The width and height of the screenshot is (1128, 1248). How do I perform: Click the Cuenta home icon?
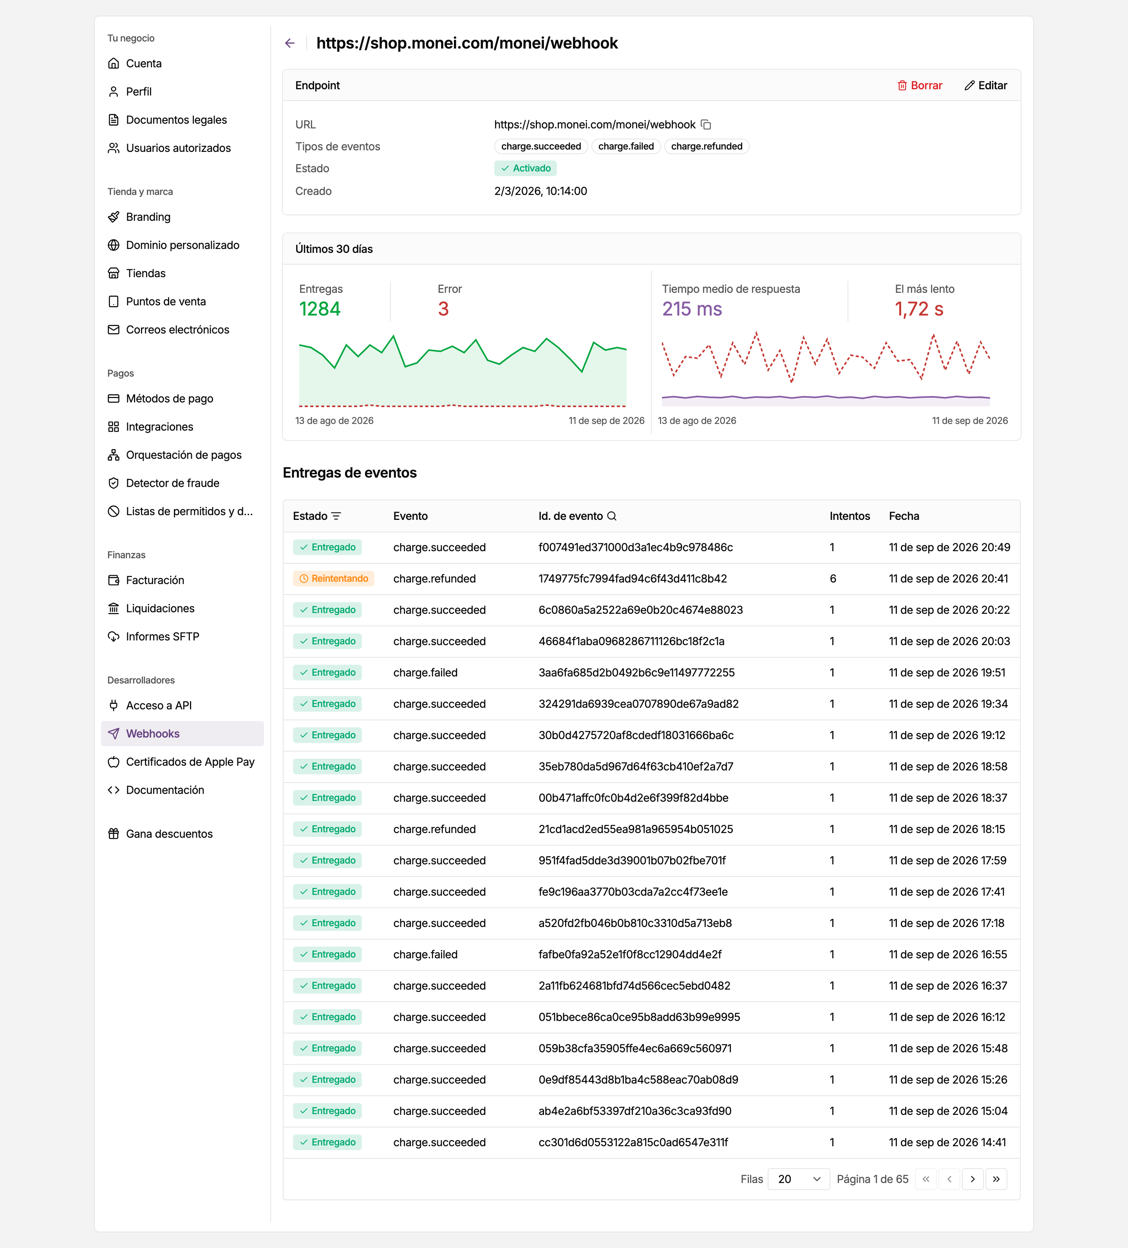(x=113, y=64)
